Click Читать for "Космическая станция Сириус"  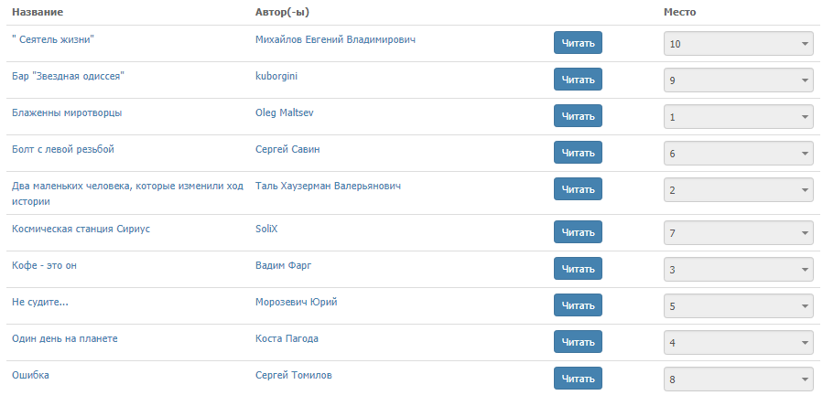578,232
